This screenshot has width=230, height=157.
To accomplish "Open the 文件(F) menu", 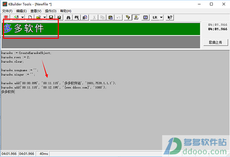I will click(7, 11).
